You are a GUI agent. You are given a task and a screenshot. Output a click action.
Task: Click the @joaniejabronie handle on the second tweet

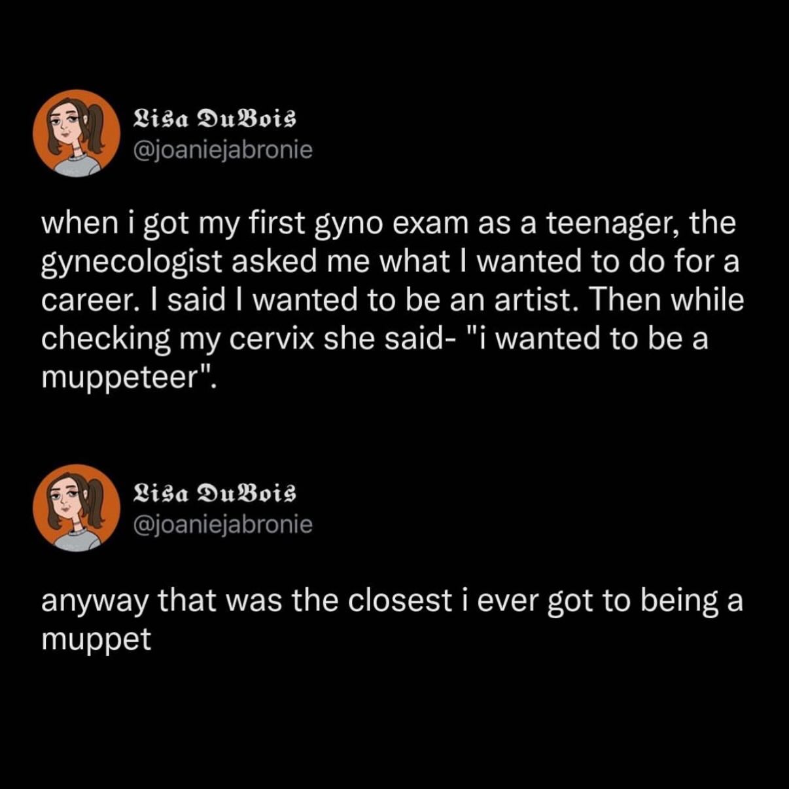[x=222, y=524]
